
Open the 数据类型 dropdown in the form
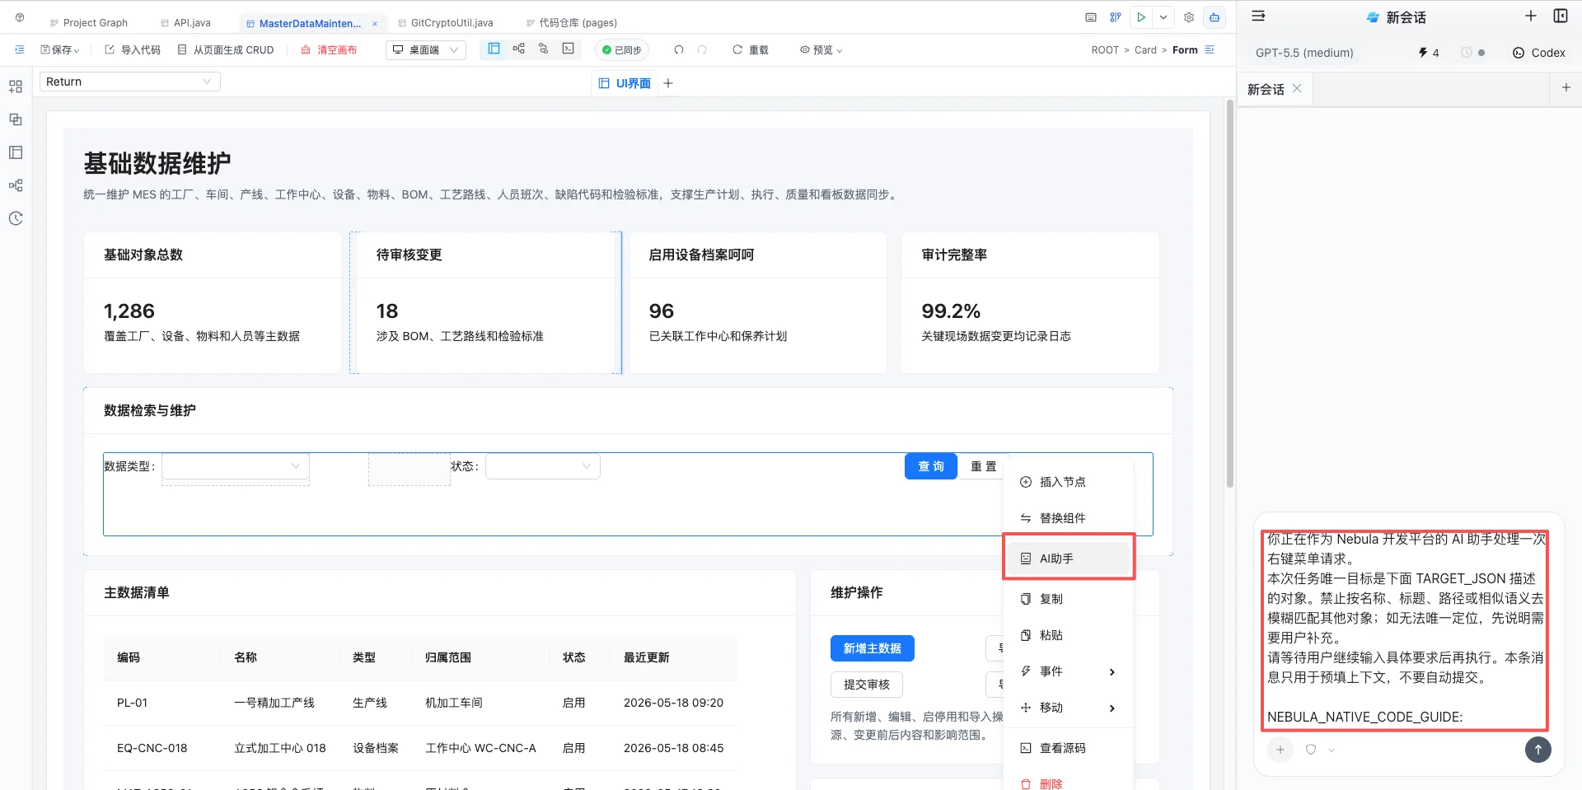click(236, 466)
